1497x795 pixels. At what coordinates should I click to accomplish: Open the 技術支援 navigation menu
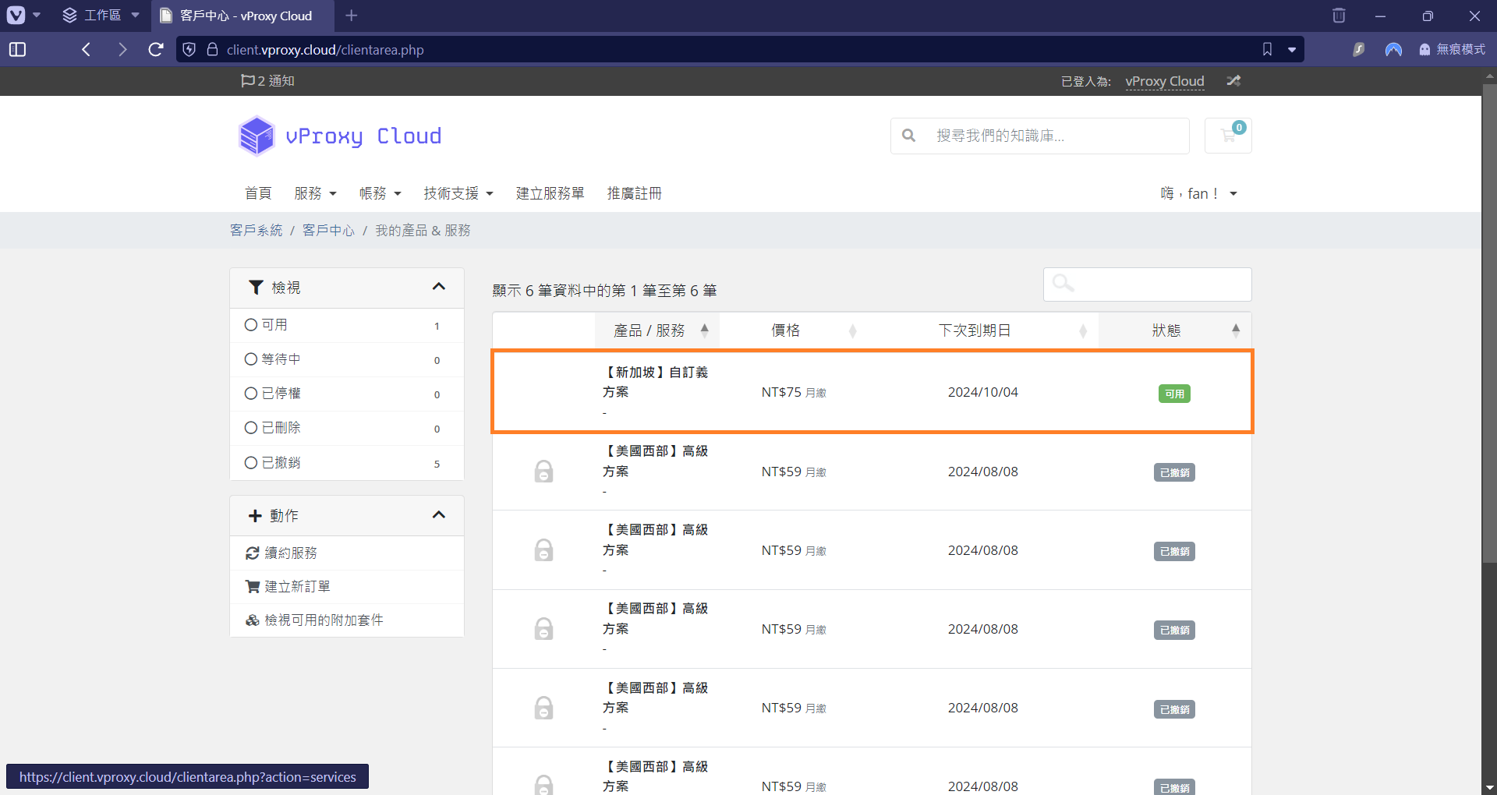tap(458, 193)
